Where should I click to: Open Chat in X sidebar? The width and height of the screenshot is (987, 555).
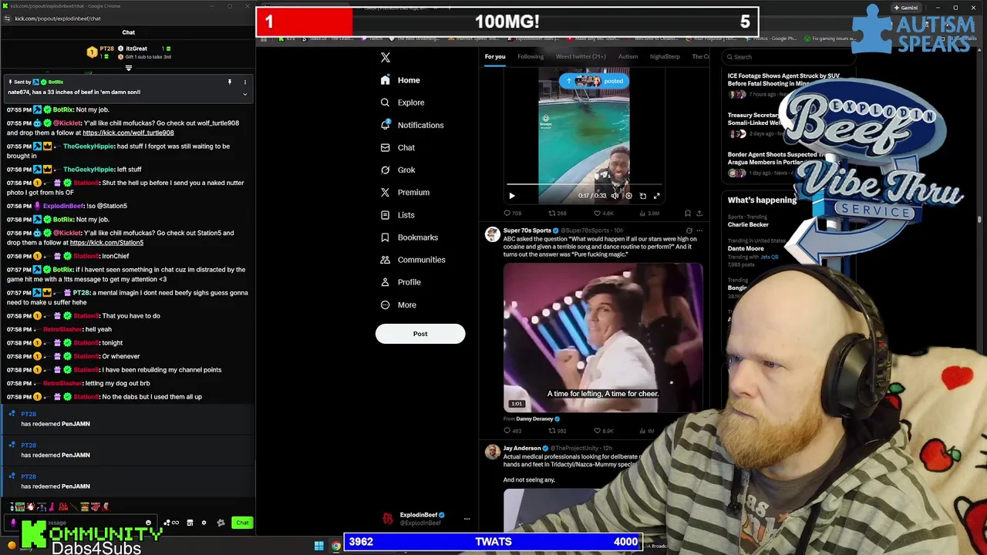(x=397, y=147)
